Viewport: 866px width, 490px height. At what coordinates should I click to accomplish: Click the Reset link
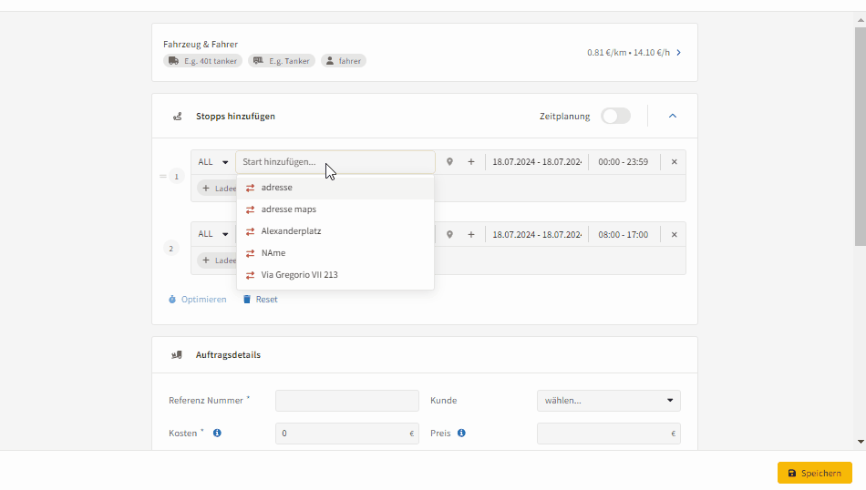(261, 300)
